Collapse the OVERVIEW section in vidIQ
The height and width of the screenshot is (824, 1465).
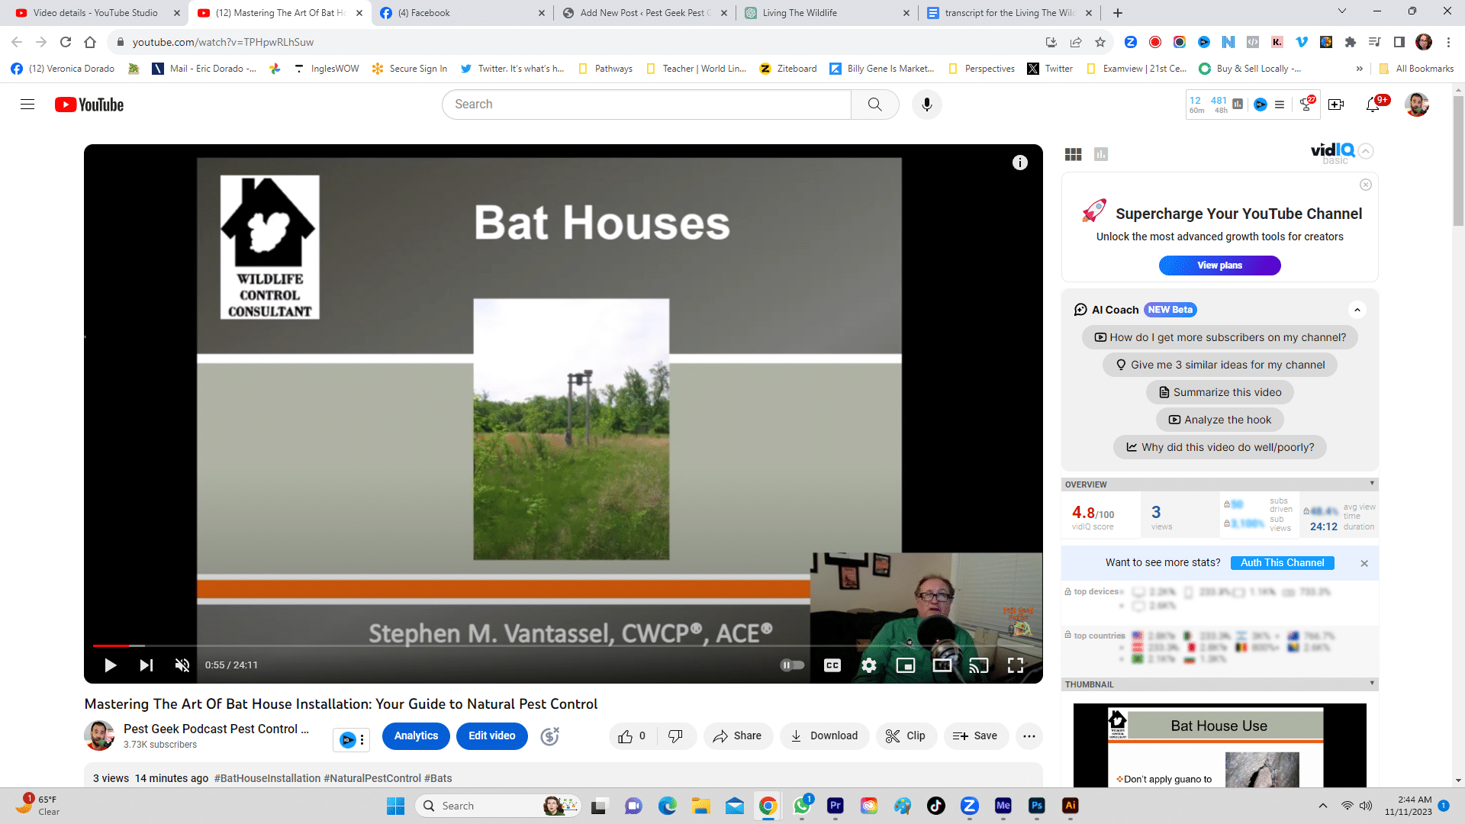(1372, 484)
